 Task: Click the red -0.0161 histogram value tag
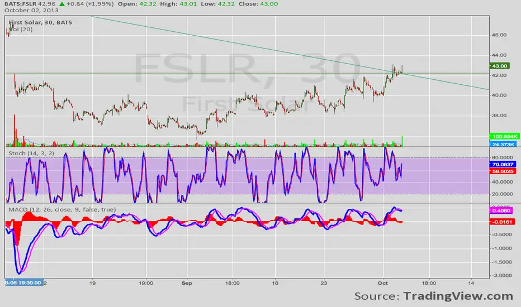[502, 222]
